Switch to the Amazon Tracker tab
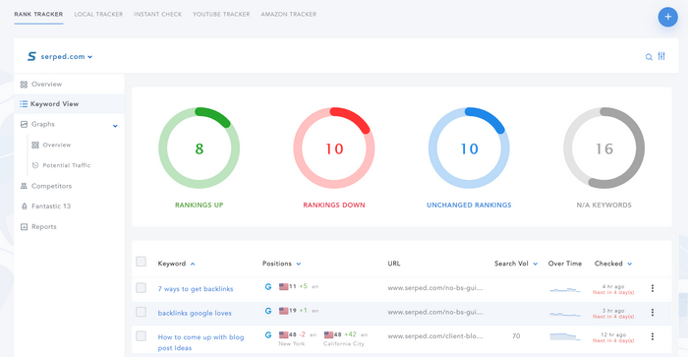 click(289, 14)
